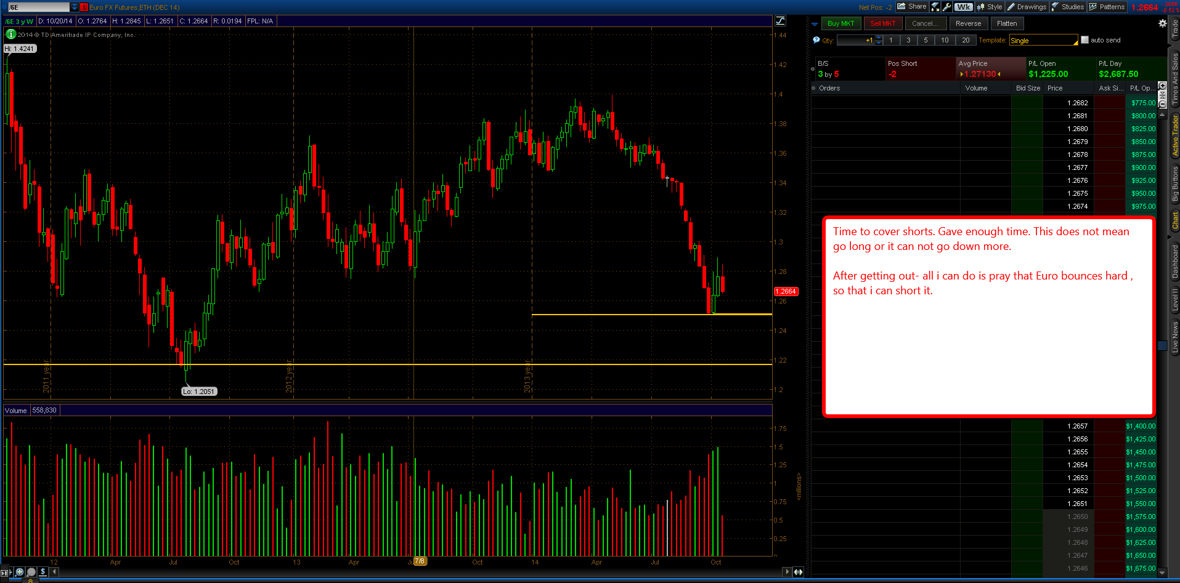Click price 1.2682 in the ladder
This screenshot has height=583, width=1180.
tap(1077, 103)
